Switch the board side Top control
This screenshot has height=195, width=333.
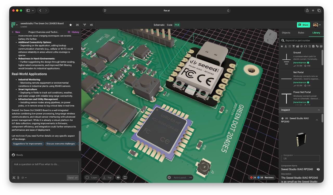[x=107, y=178]
